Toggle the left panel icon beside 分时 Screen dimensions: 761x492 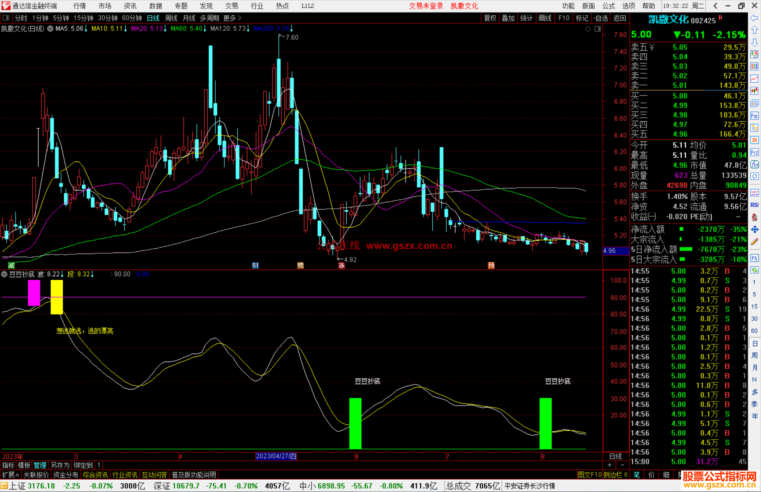6,18
